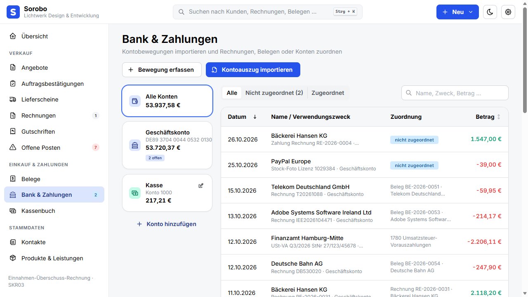Click the invoice icon beside Rechnungen
Screen dimensions: 528x297
click(13, 115)
